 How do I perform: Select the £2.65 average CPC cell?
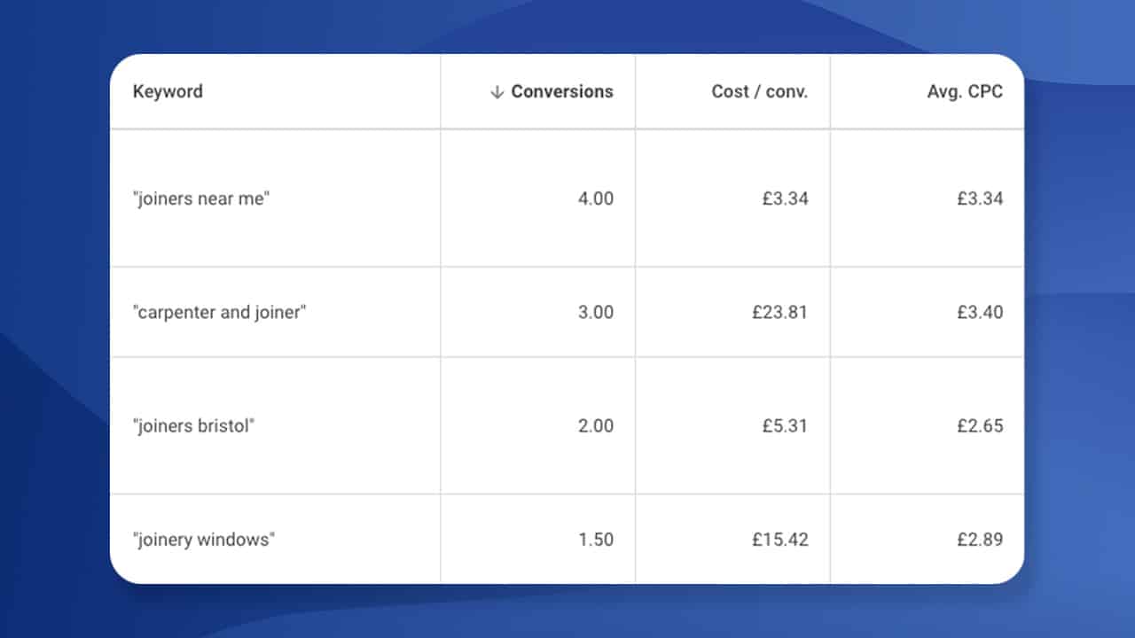click(980, 426)
